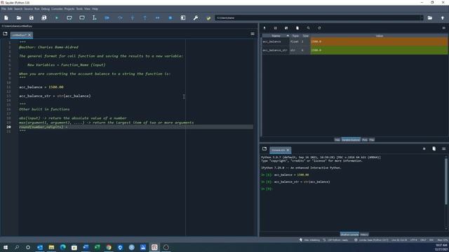
Task: Open the Edit menu
Action: pyautogui.click(x=10, y=9)
